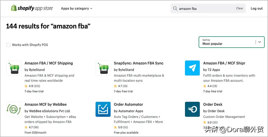
Task: Click the T2 Apps paper plane icon
Action: 192,68
